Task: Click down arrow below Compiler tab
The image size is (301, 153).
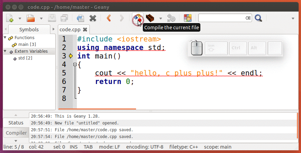Action: coord(16,141)
